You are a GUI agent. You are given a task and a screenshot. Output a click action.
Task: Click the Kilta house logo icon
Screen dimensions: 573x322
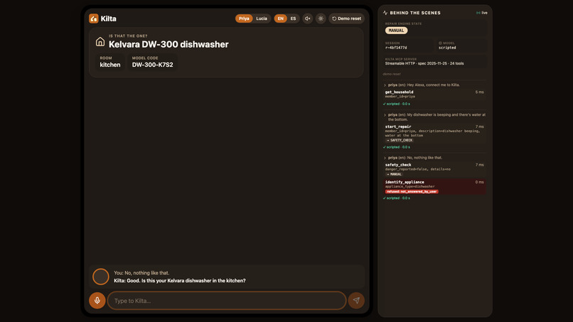point(94,18)
